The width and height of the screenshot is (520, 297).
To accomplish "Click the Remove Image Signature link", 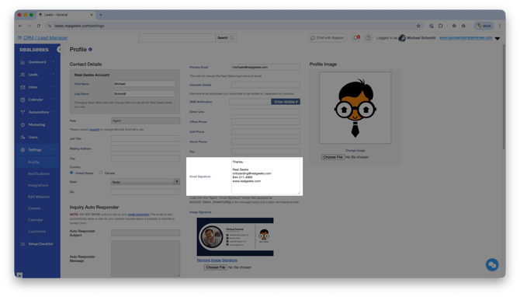I will point(217,260).
